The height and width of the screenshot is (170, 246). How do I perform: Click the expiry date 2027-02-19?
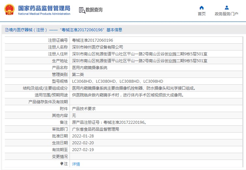[83, 150]
